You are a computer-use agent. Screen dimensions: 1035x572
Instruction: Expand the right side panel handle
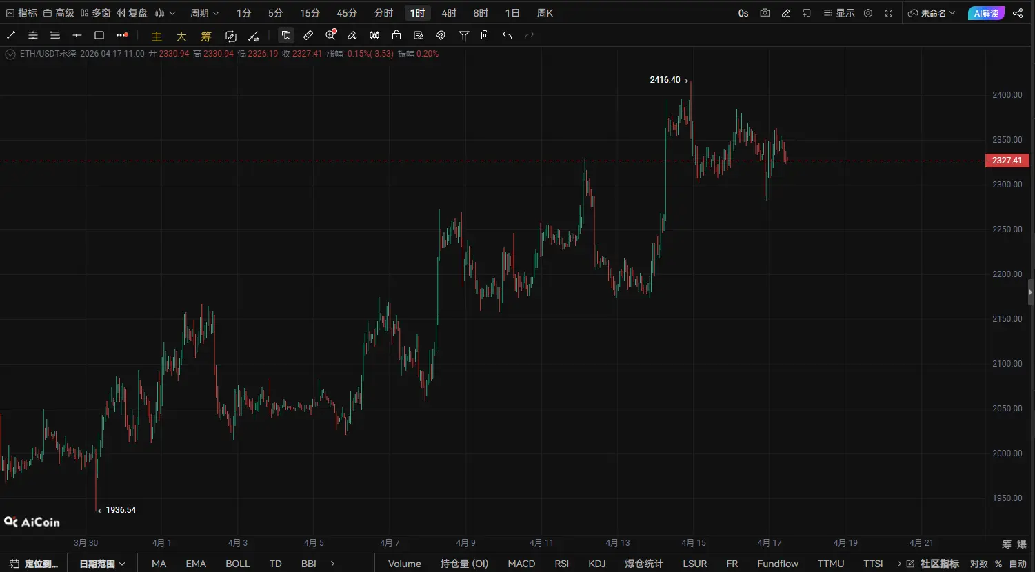click(x=1031, y=292)
